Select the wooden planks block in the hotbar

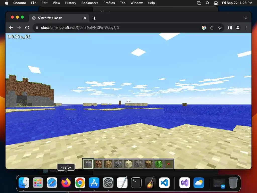point(108,164)
